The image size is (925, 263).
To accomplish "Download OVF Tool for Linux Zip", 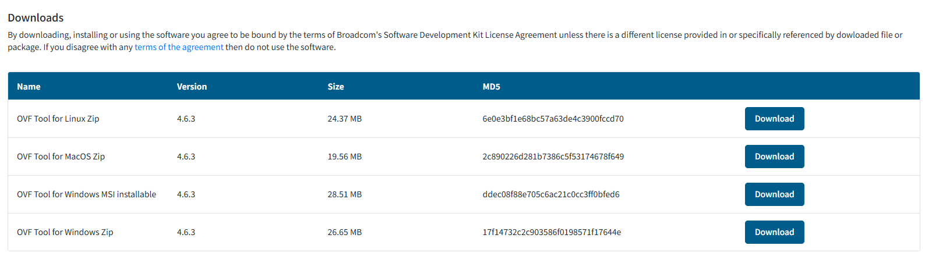I will 774,119.
